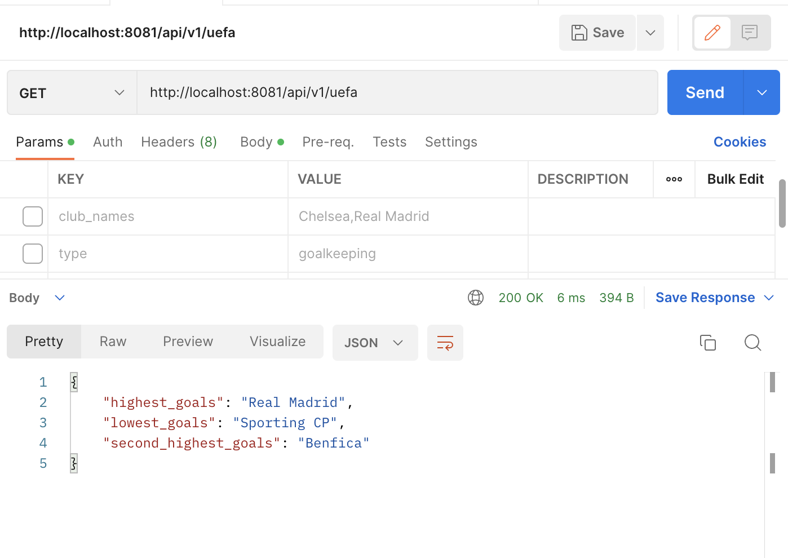
Task: Click the Send button
Action: (x=705, y=92)
